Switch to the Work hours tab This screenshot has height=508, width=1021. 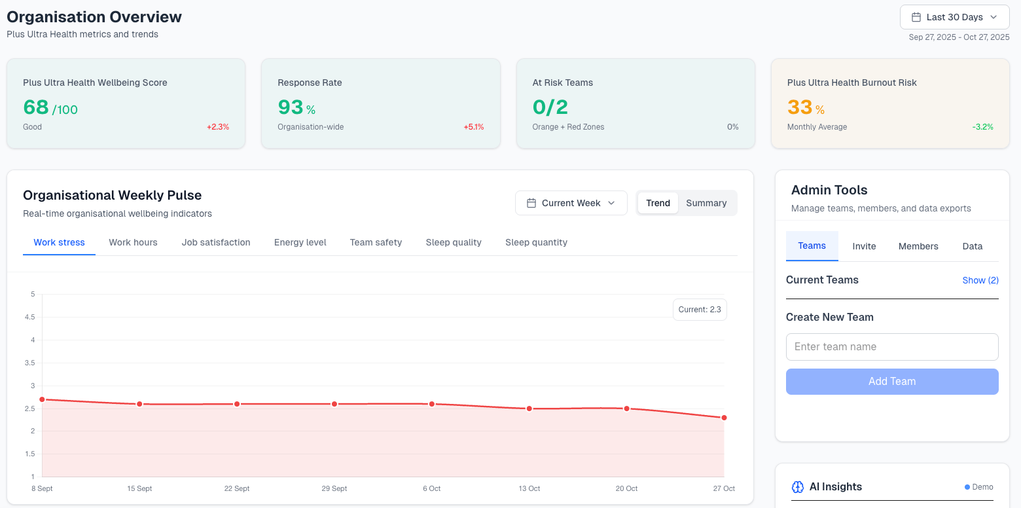133,242
